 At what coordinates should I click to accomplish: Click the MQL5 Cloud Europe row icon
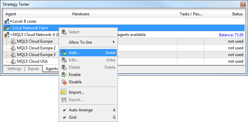click(13, 42)
